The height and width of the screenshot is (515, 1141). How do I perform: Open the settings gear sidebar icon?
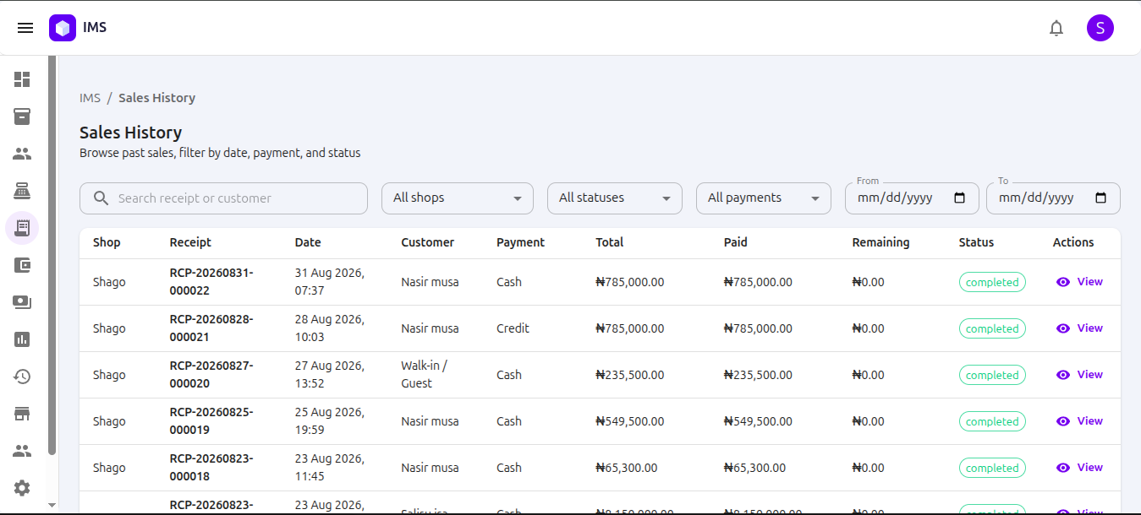click(x=22, y=488)
